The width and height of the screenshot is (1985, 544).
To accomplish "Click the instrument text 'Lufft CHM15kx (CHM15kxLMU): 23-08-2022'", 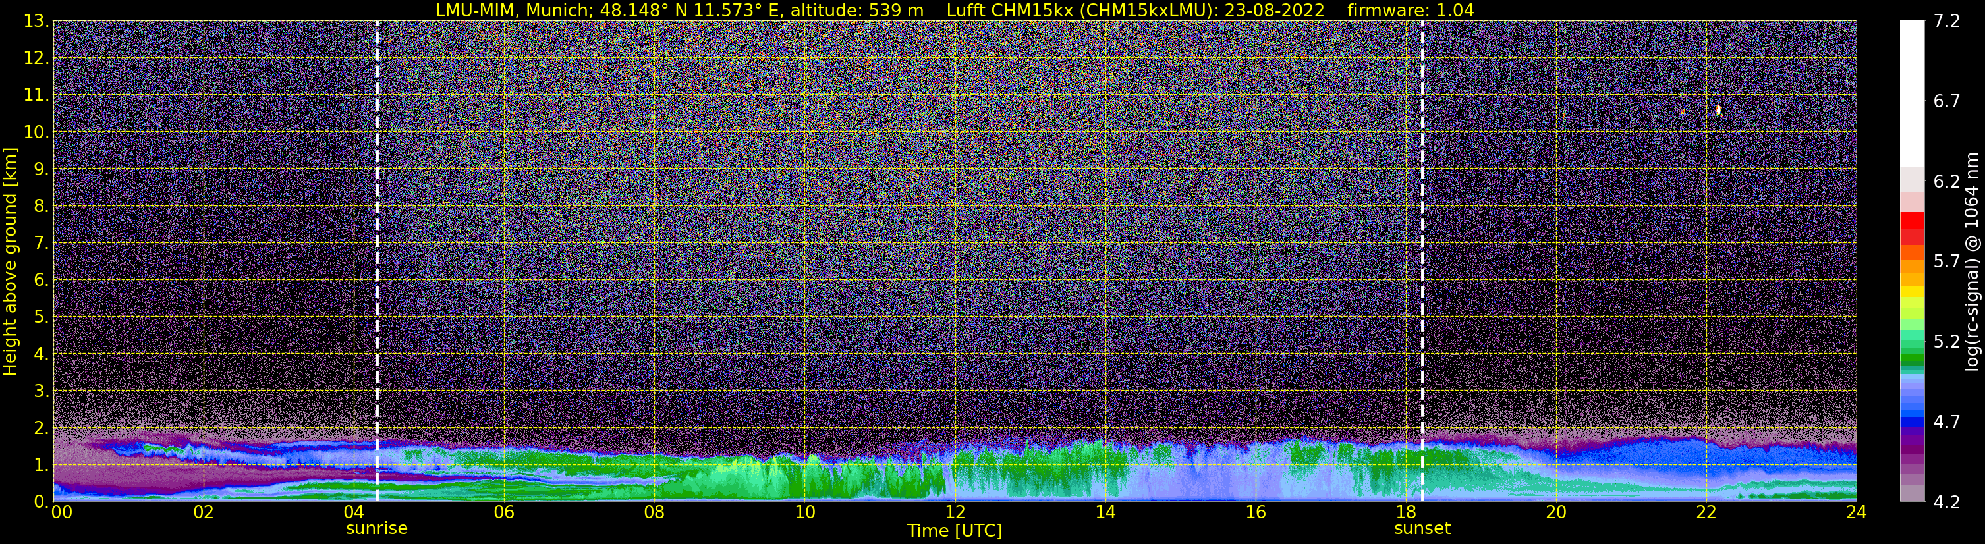I will click(x=1135, y=11).
